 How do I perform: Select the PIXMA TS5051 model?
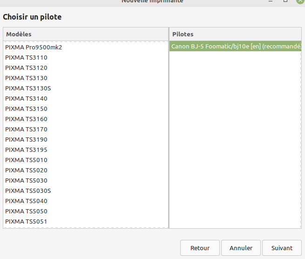coord(26,221)
